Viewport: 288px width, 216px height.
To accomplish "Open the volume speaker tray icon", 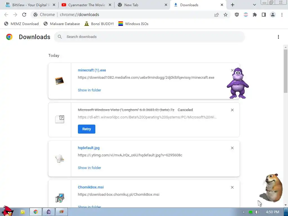I will click(x=257, y=212).
